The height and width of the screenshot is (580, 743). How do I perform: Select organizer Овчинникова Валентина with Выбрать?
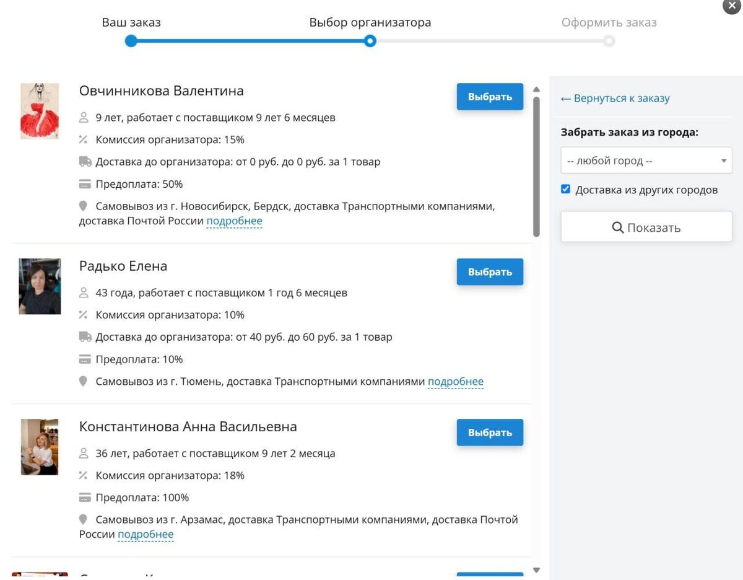click(x=490, y=97)
